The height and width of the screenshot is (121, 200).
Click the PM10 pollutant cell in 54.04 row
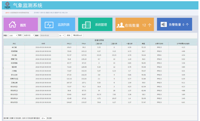159,55
